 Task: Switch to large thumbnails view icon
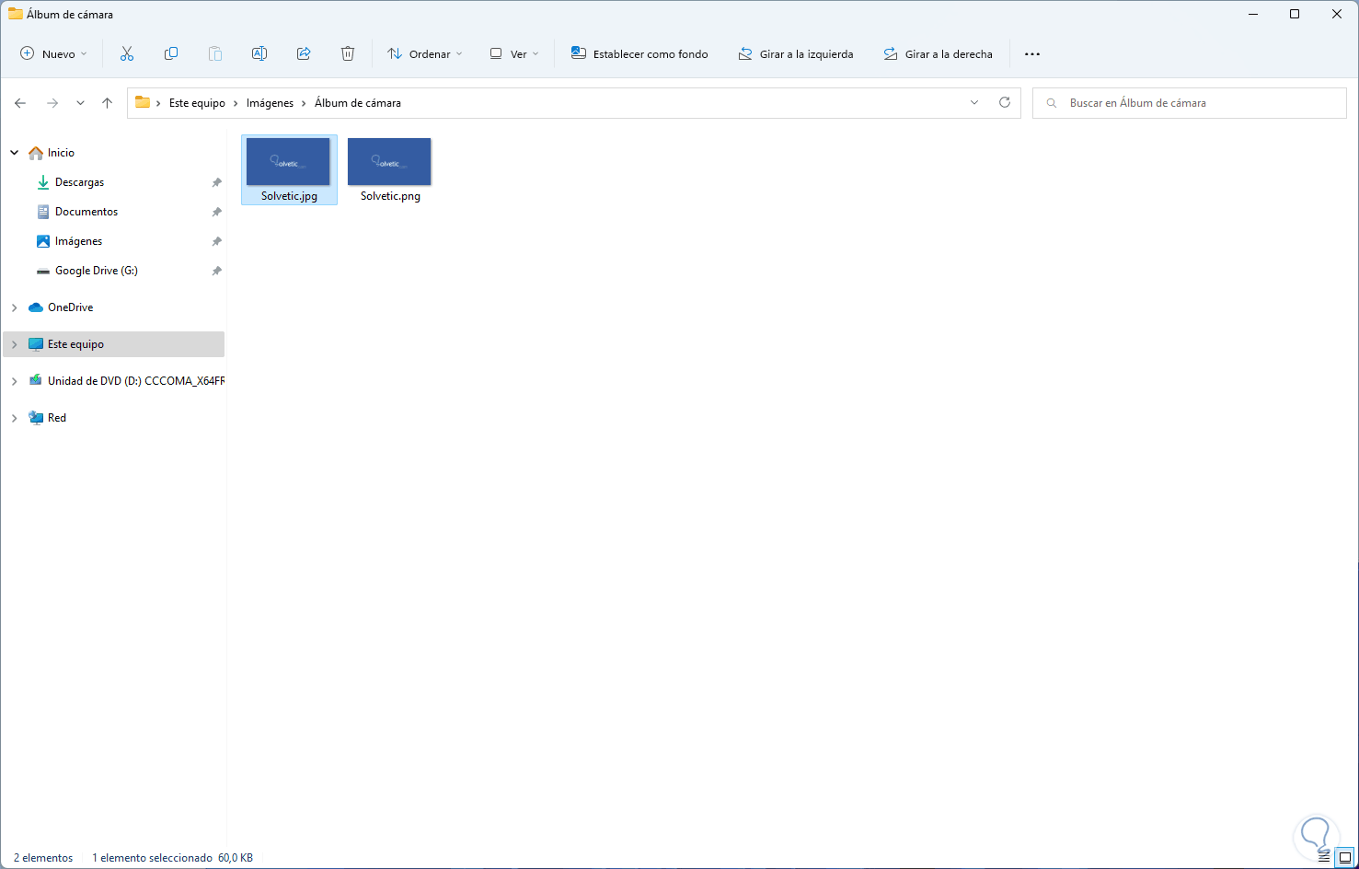pyautogui.click(x=1344, y=857)
